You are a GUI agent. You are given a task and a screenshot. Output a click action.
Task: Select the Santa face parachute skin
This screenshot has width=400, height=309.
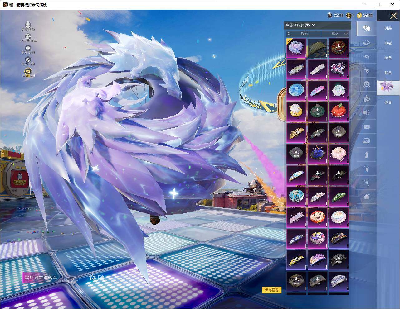point(339,218)
